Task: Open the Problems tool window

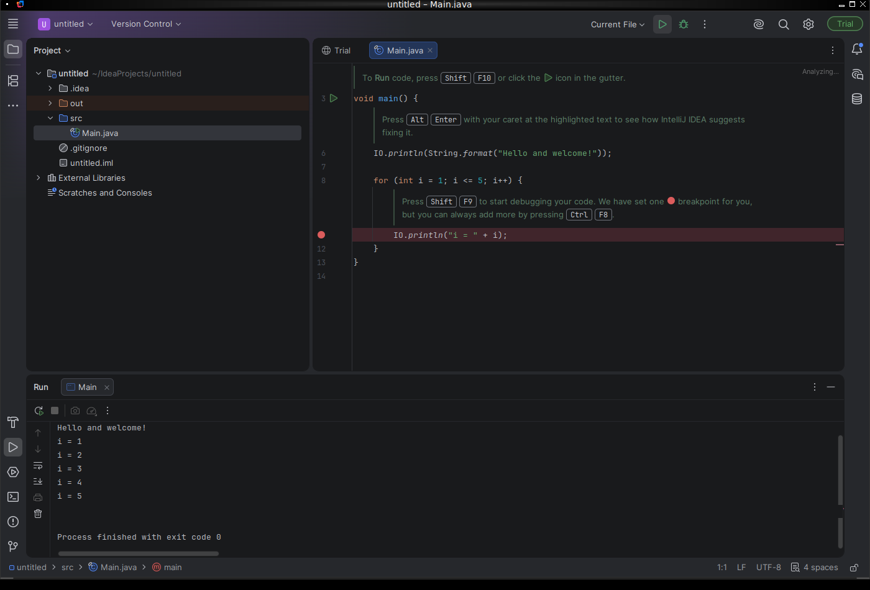Action: (13, 522)
